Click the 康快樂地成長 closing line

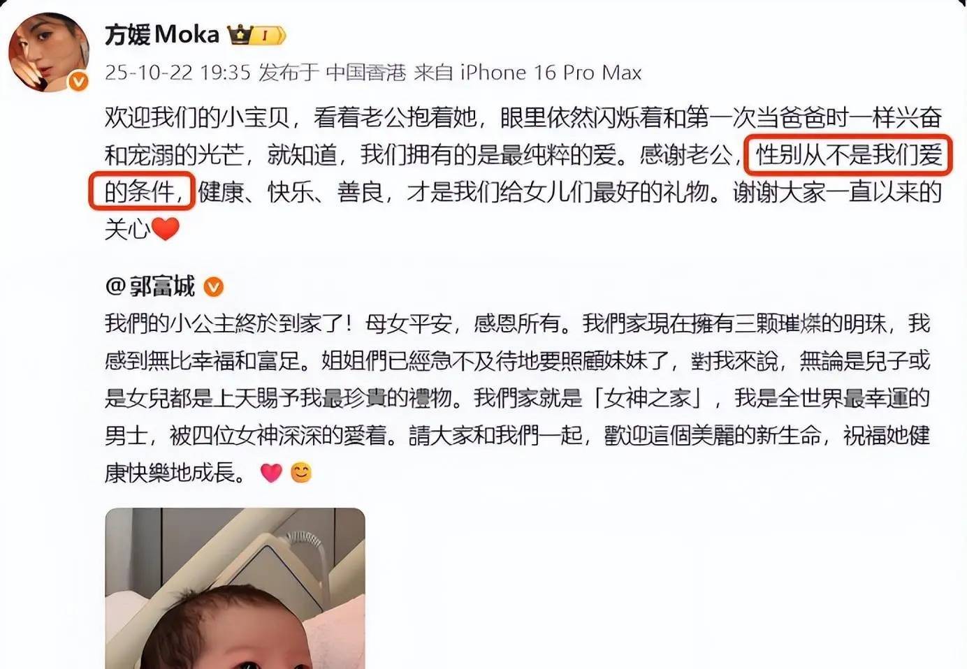[x=175, y=473]
